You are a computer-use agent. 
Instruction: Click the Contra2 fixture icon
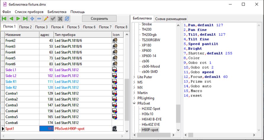pyautogui.click(x=115, y=99)
